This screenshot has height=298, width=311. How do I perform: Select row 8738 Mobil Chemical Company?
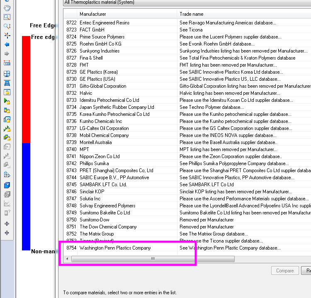[187, 135]
